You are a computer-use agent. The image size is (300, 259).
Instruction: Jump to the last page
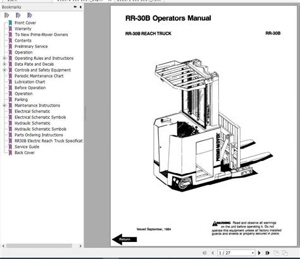click(x=268, y=253)
